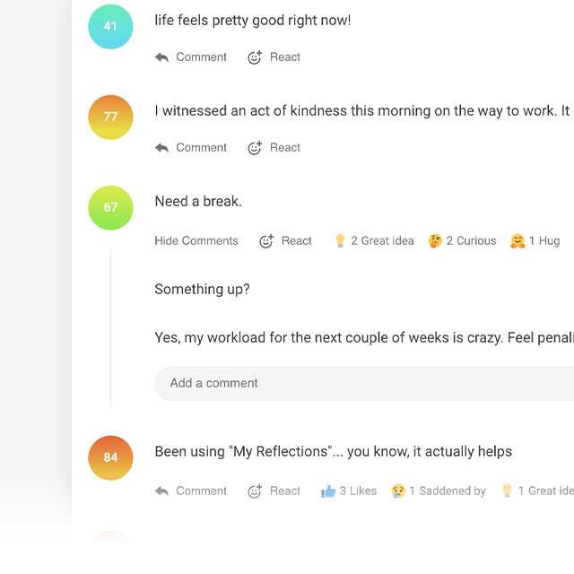Click the lightbulb "2 Great idea" reaction

pyautogui.click(x=374, y=241)
